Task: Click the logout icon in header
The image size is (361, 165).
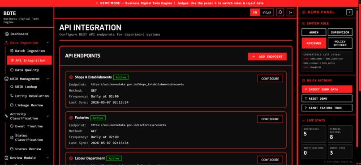Action: [291, 13]
